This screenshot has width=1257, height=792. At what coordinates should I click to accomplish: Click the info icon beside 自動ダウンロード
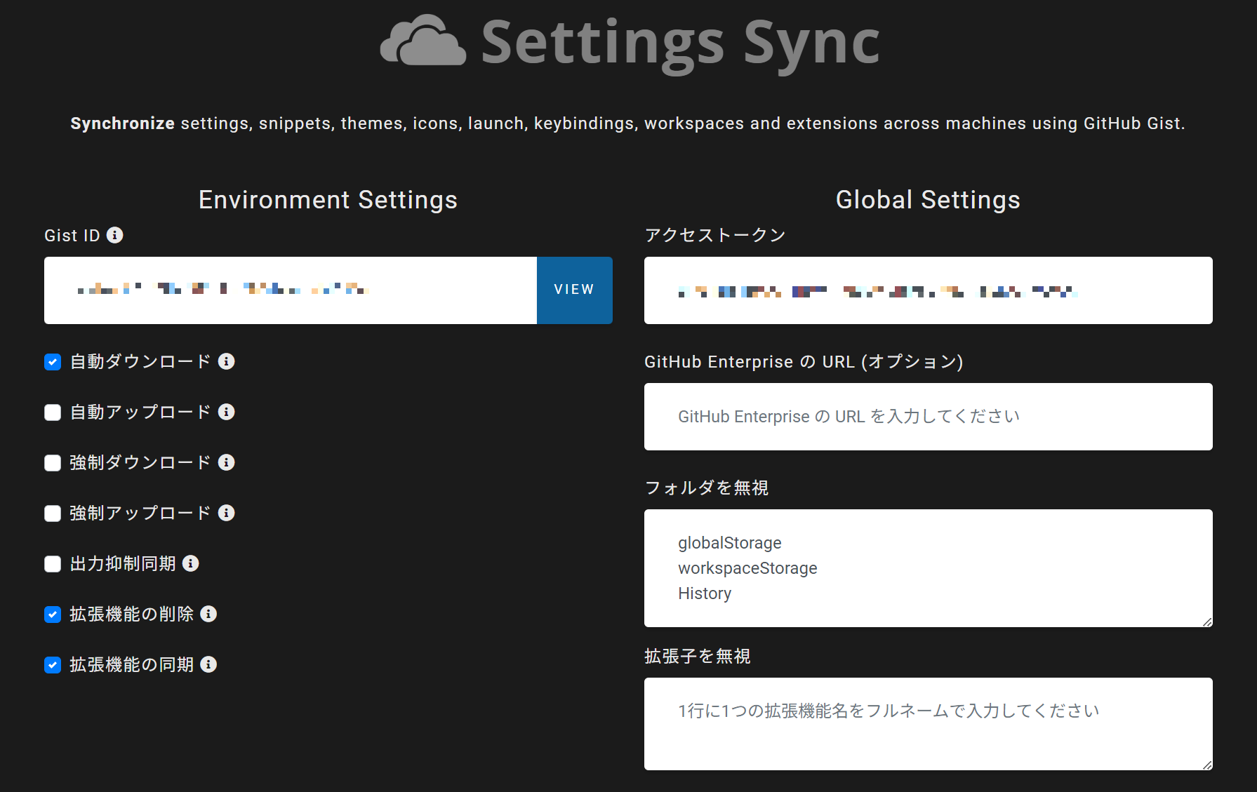(226, 361)
